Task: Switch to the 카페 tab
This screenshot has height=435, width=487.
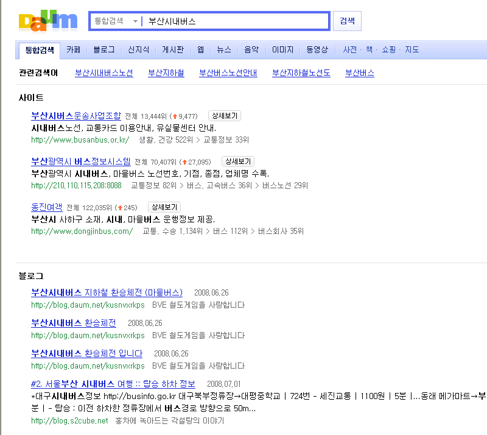Action: tap(73, 50)
